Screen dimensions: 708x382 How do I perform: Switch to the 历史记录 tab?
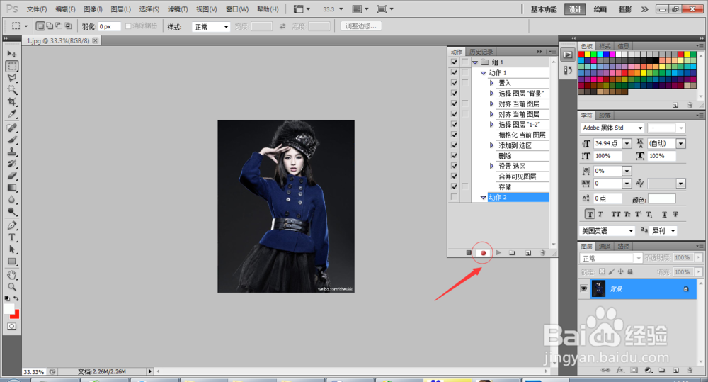(481, 52)
